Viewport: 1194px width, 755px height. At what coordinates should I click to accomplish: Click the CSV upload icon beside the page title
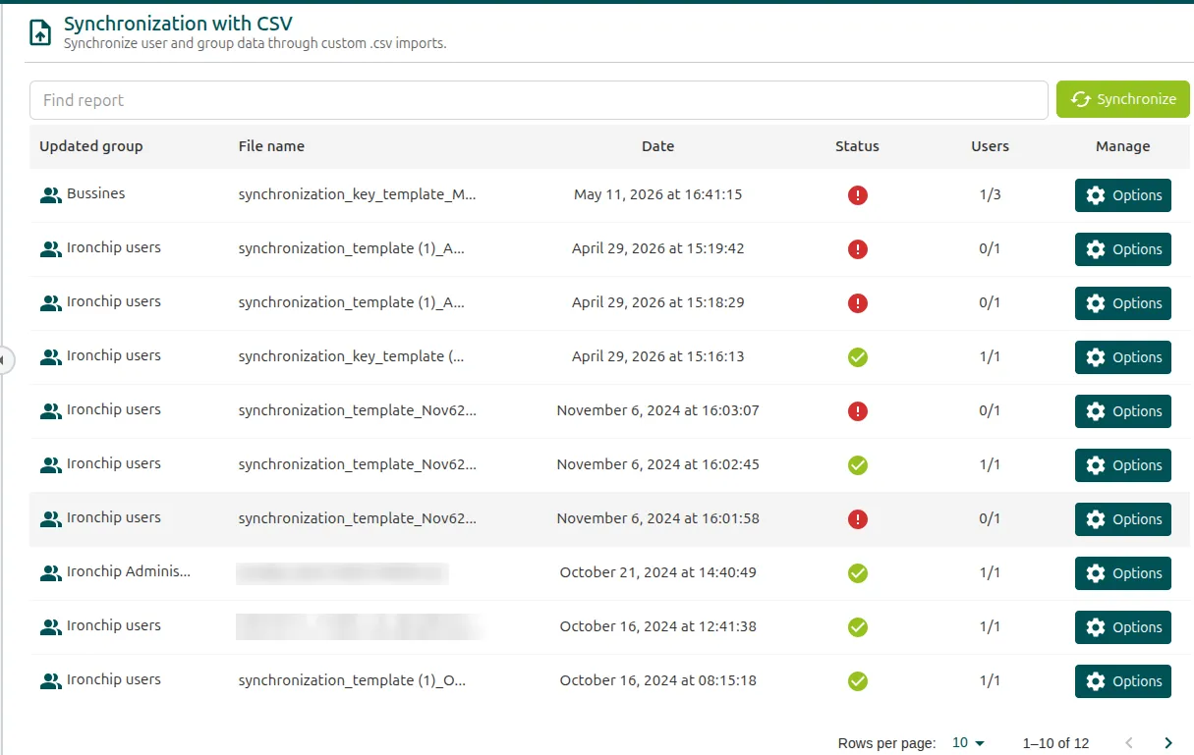pos(40,32)
